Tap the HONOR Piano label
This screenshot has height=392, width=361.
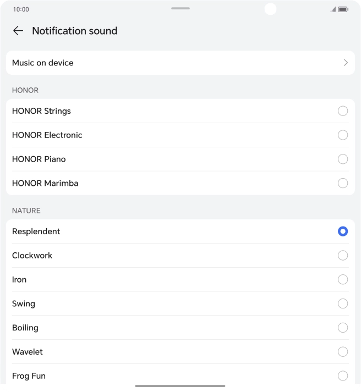(x=39, y=159)
